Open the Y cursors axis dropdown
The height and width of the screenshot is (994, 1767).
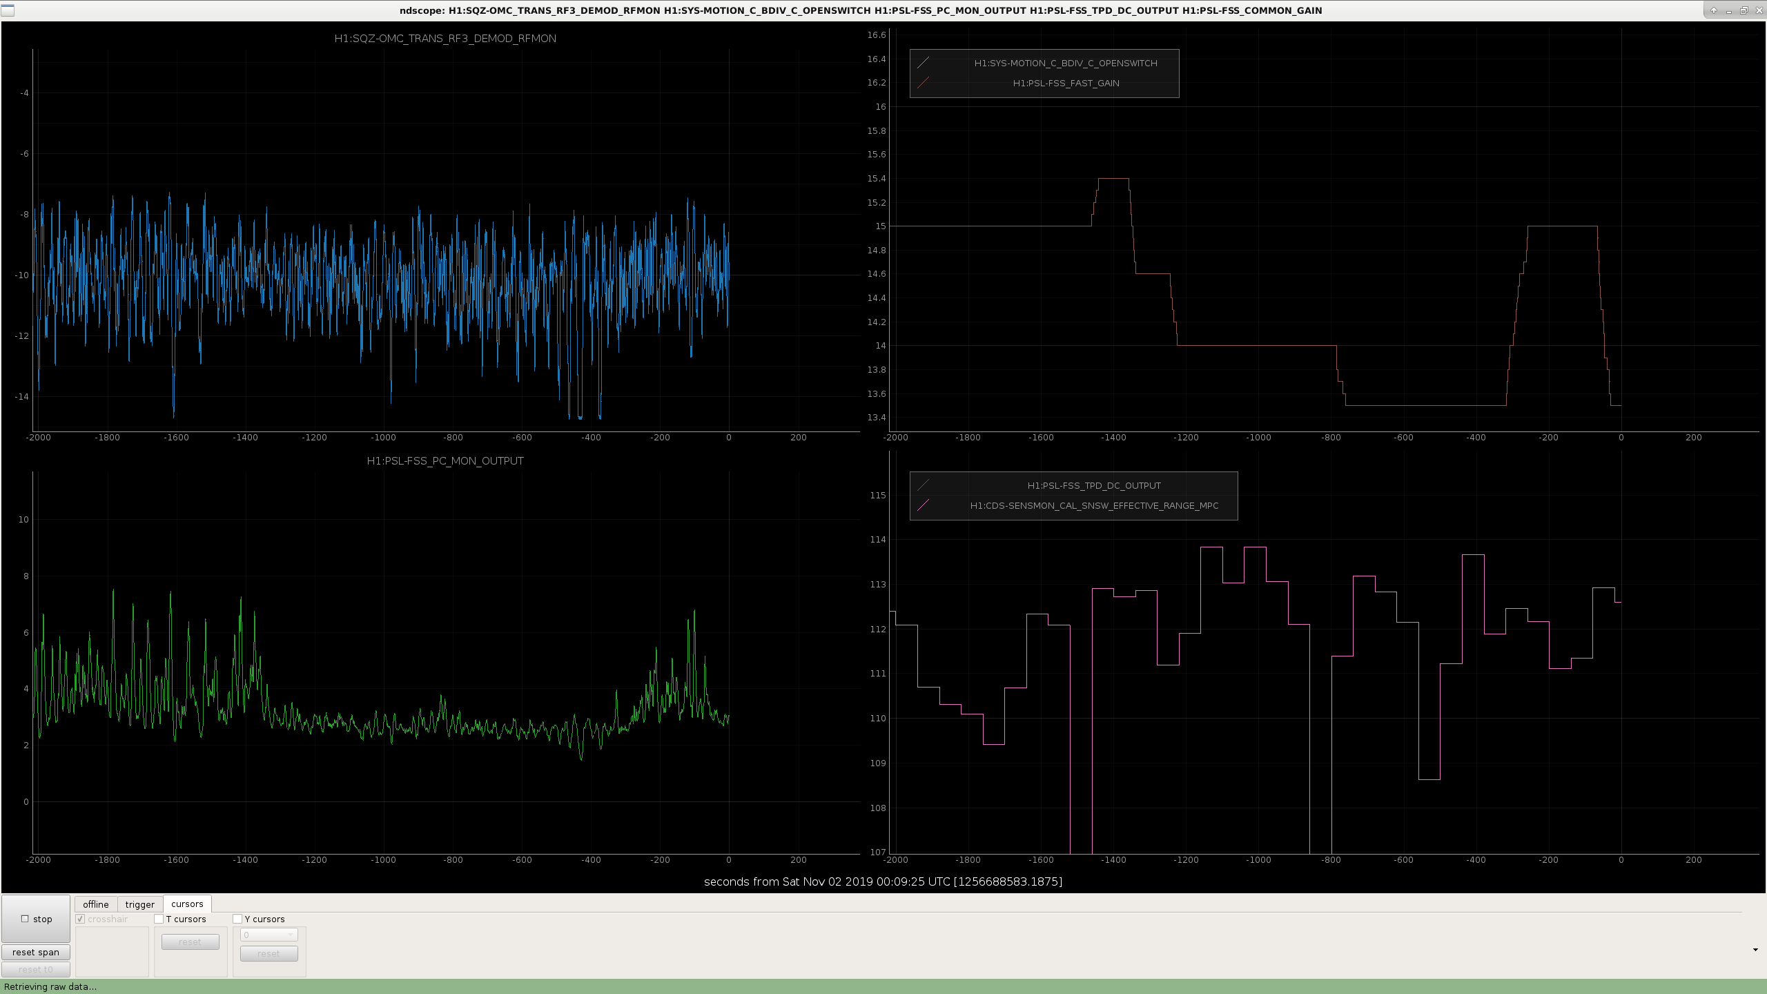[269, 935]
